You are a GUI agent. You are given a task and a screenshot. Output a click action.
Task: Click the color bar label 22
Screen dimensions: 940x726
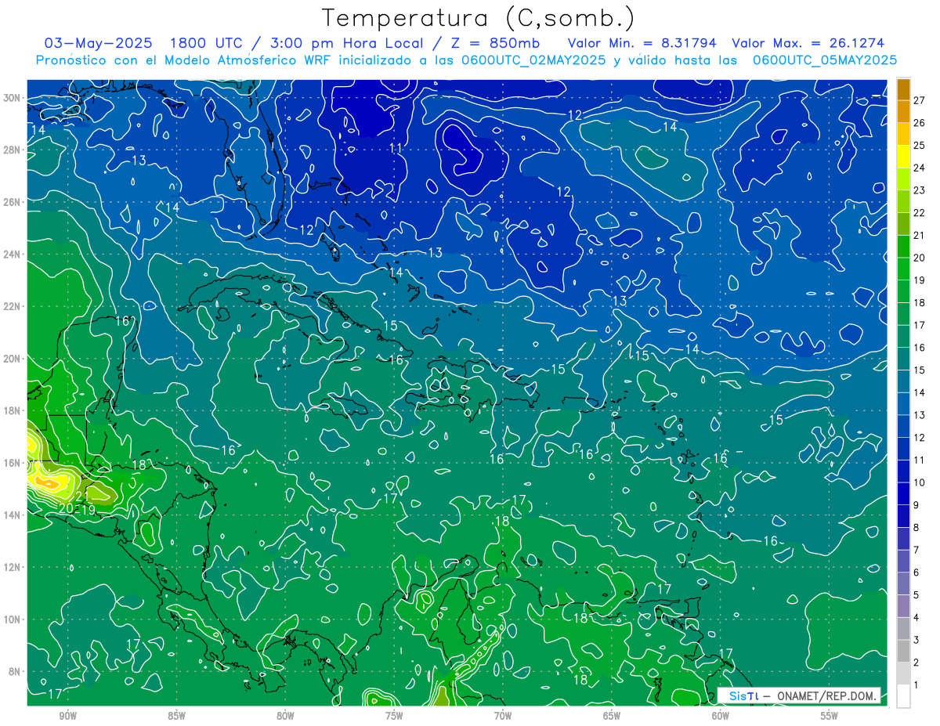click(x=919, y=212)
